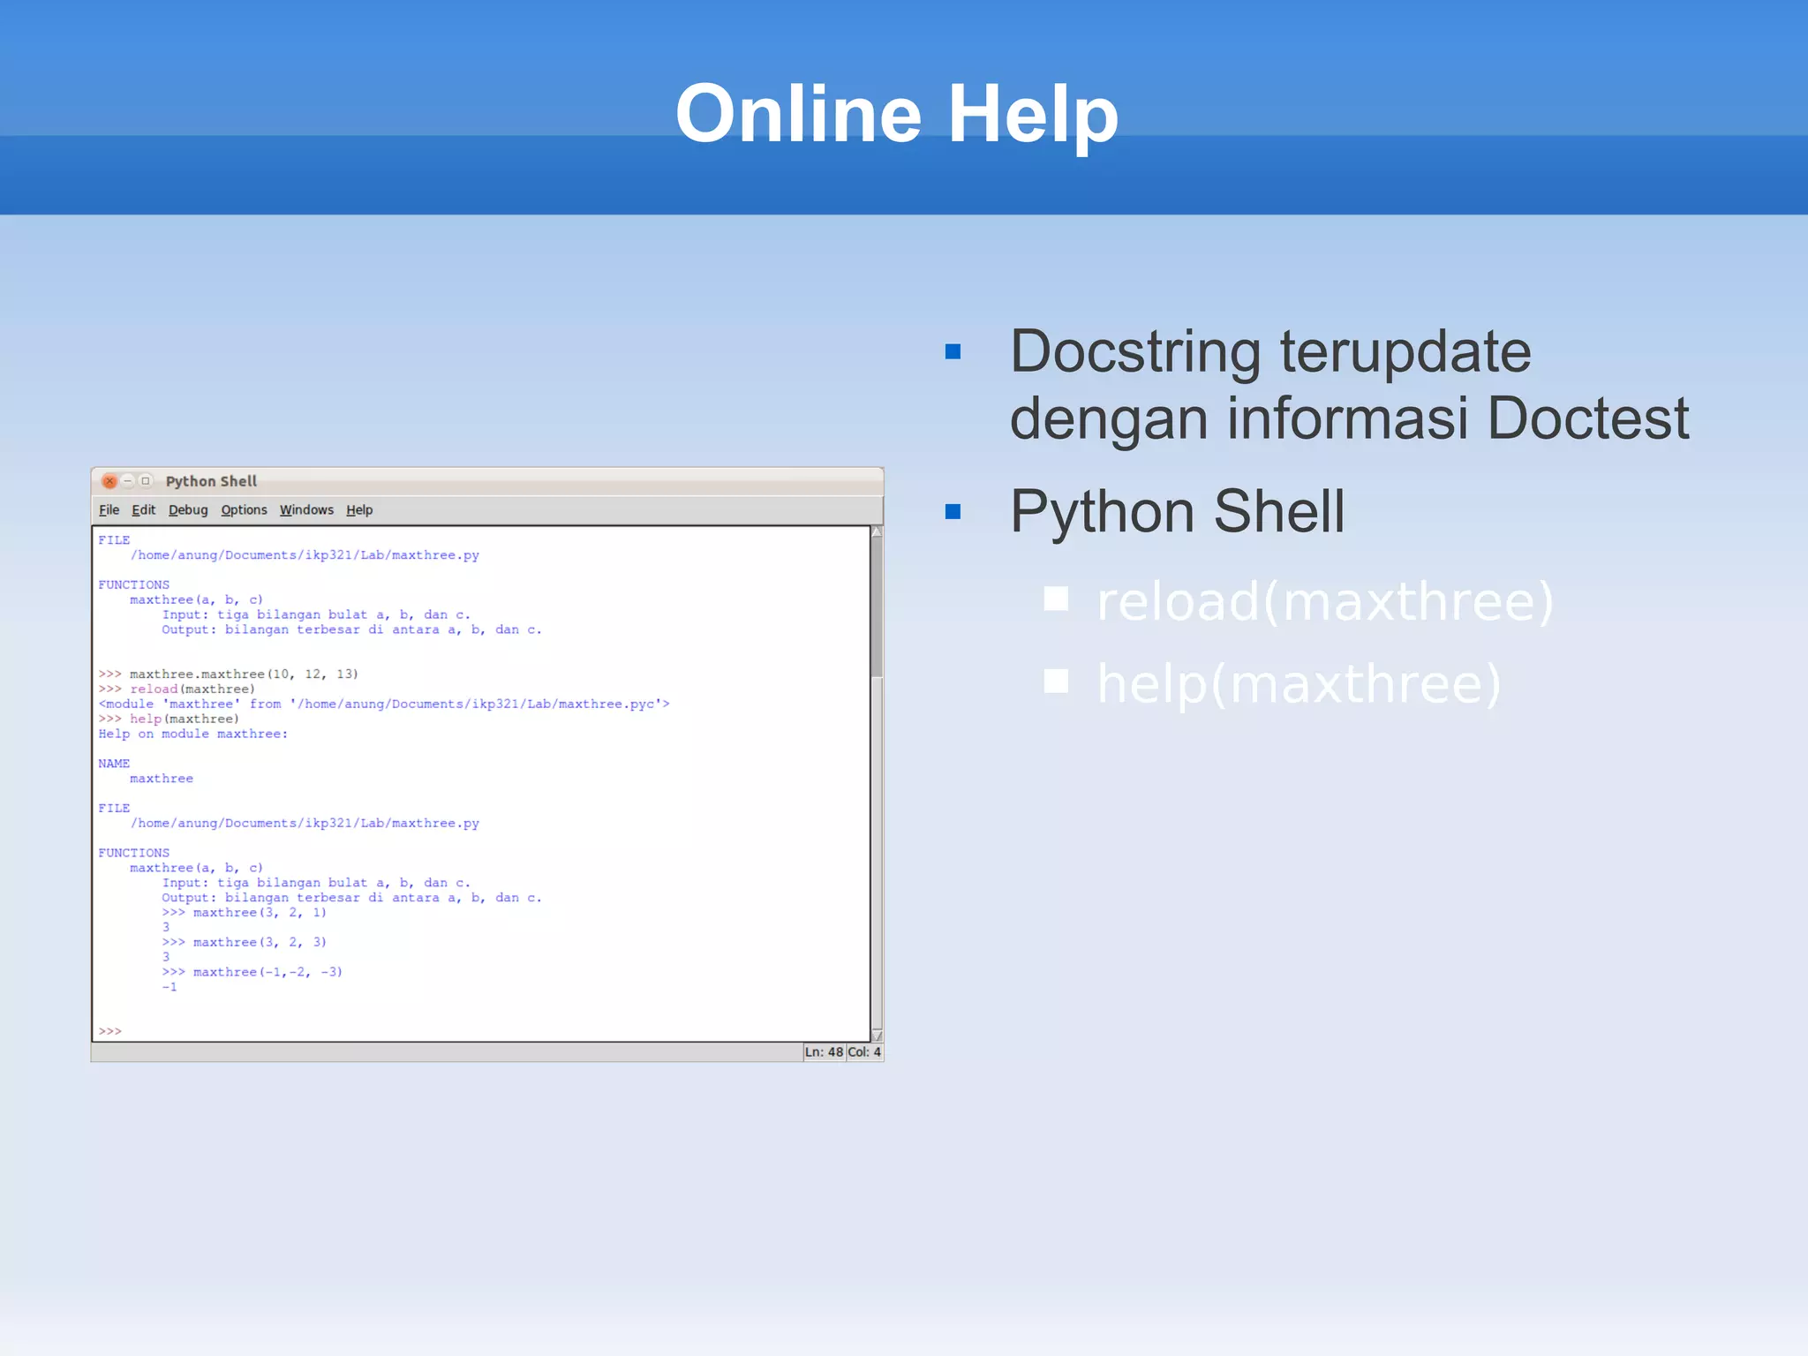Click the 'Python Shell' bullet on the slide
1808x1356 pixels.
[x=1177, y=511]
